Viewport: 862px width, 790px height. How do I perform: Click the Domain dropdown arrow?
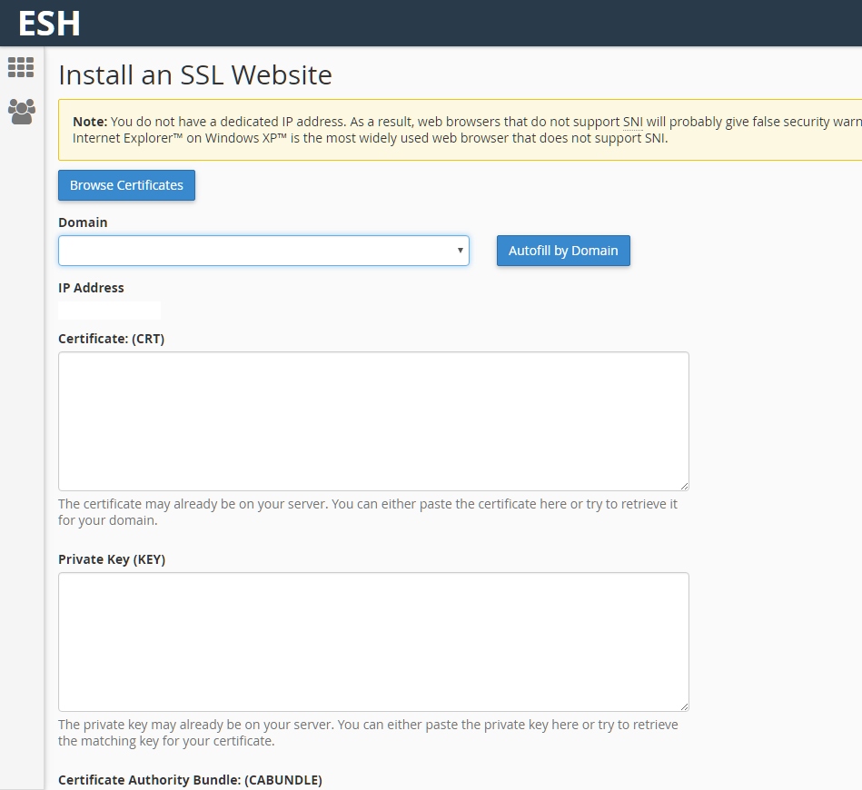click(x=461, y=250)
